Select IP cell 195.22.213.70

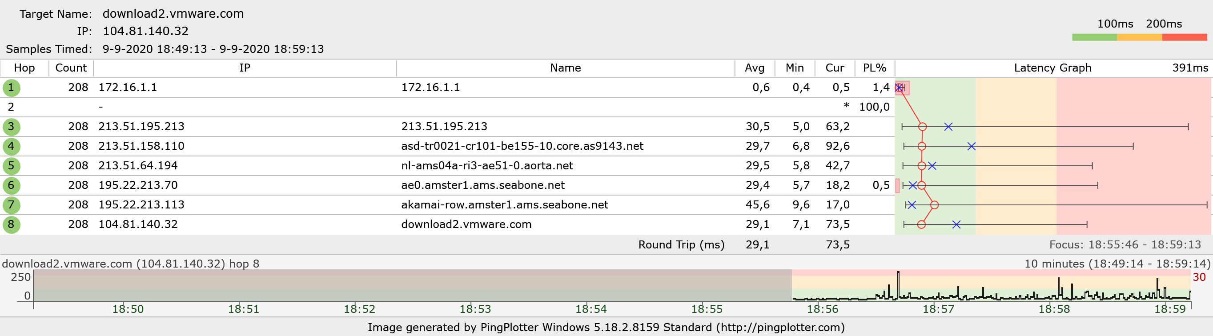point(138,185)
